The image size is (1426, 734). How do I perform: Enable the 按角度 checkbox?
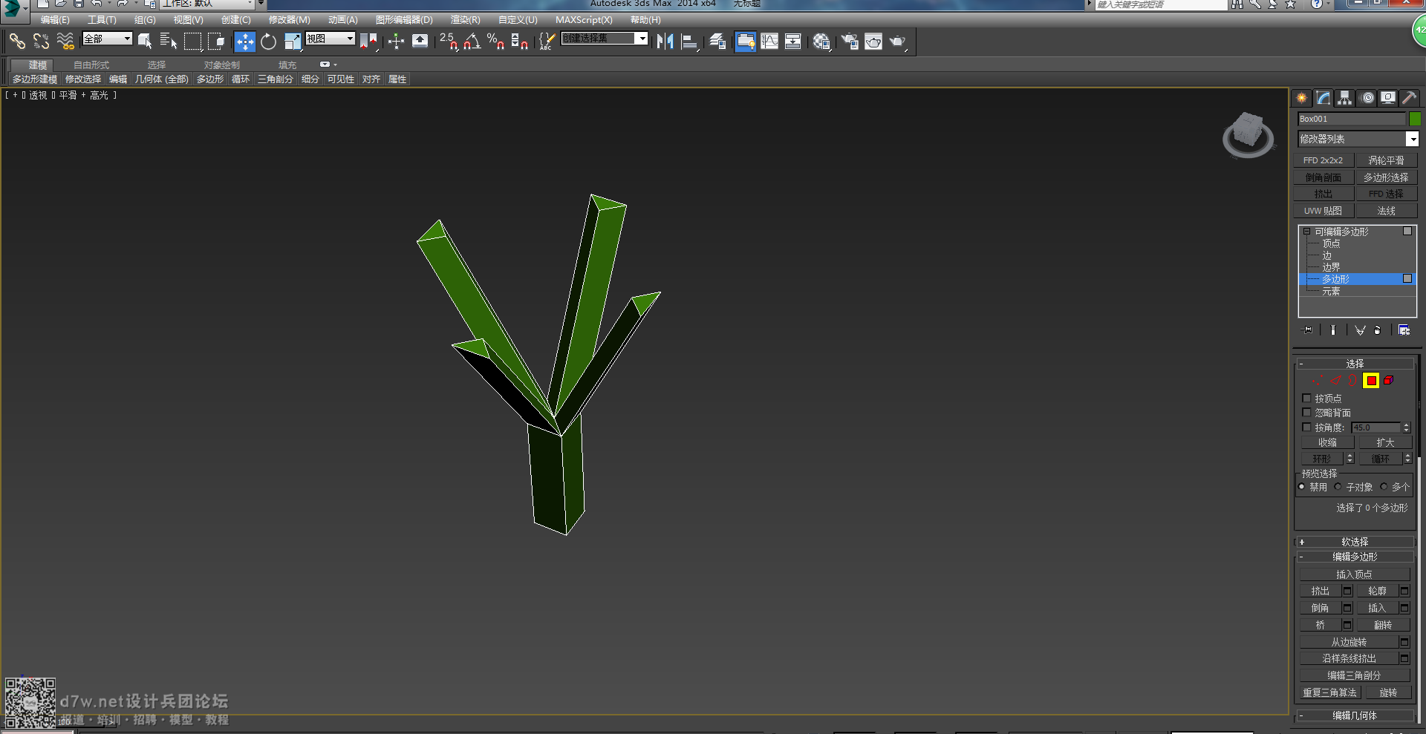tap(1306, 427)
